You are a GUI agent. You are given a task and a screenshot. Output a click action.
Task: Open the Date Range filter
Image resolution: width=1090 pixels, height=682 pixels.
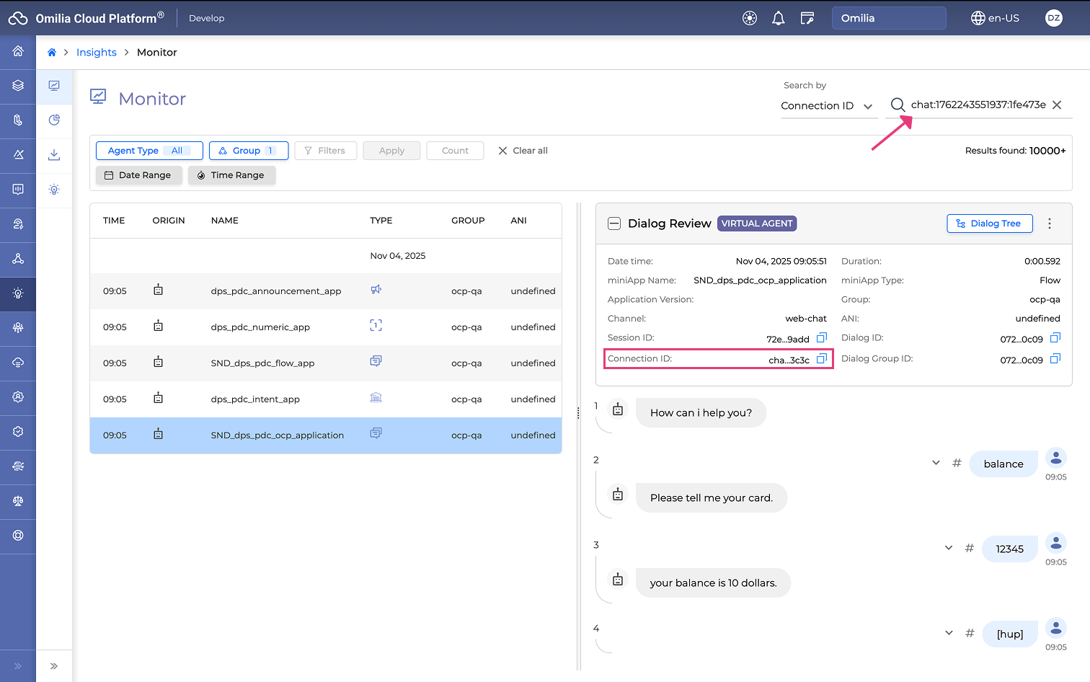point(138,175)
